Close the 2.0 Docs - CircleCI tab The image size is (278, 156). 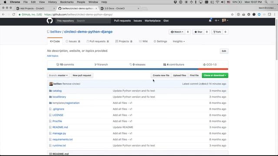pyautogui.click(x=139, y=9)
